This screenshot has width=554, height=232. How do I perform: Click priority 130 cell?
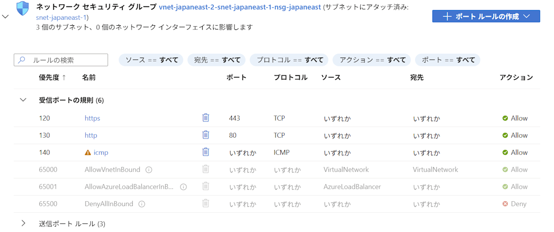(x=44, y=135)
